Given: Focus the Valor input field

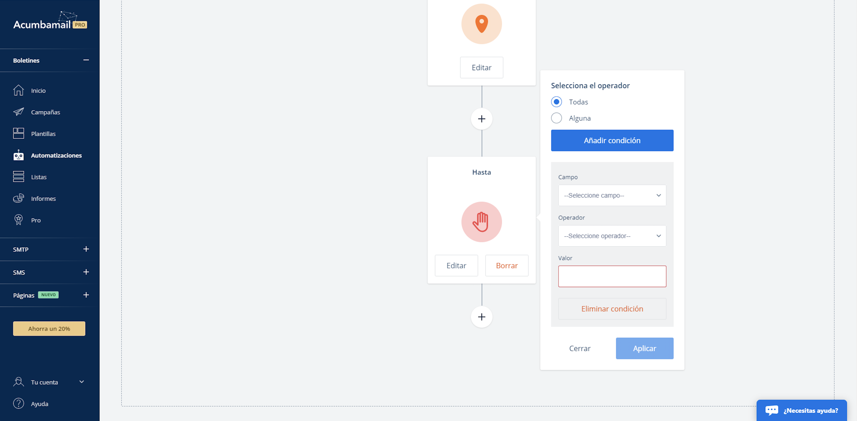Looking at the screenshot, I should [612, 276].
